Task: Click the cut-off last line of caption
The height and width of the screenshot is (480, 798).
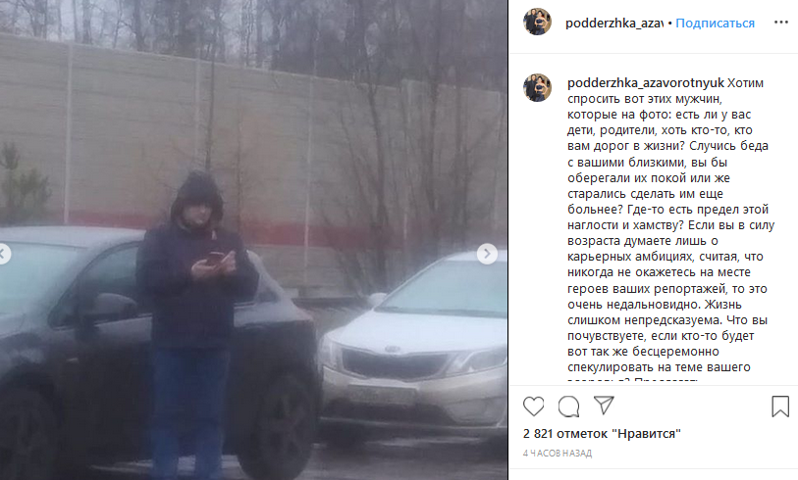Action: (632, 380)
